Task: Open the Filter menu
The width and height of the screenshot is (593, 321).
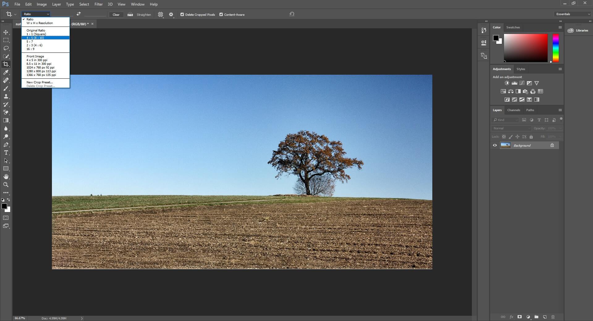Action: tap(98, 4)
